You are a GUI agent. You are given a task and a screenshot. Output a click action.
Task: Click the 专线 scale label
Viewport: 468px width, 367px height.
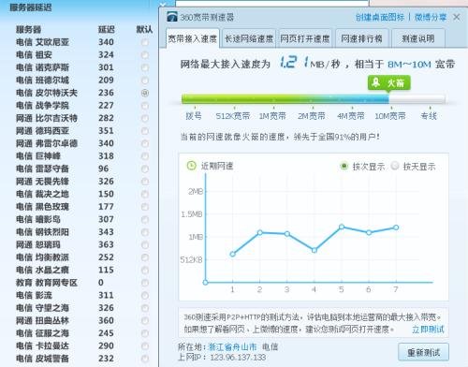point(429,116)
